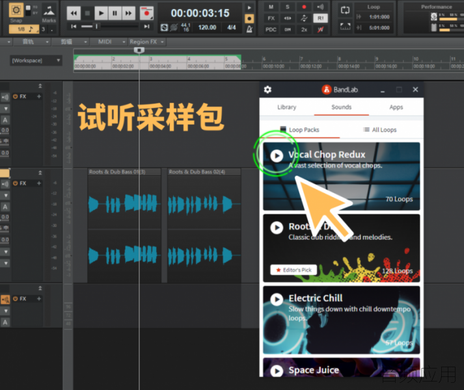Enable metronome during recording
The width and height of the screenshot is (464, 390).
tap(249, 19)
